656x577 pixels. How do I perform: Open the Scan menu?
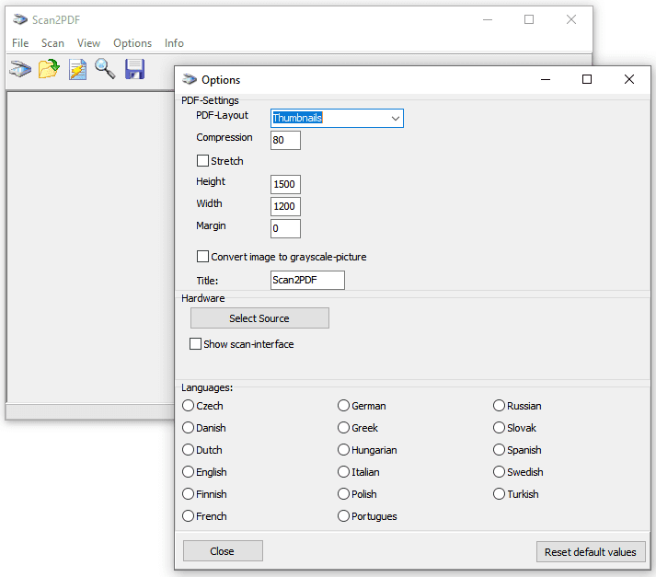[x=52, y=43]
